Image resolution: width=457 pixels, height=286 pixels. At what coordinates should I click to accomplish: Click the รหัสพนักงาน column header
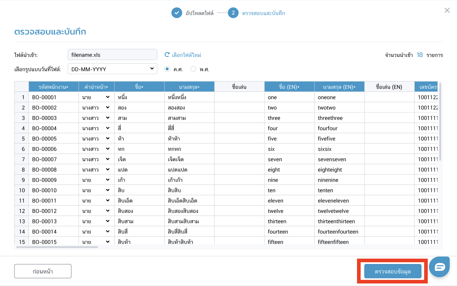[x=53, y=87]
